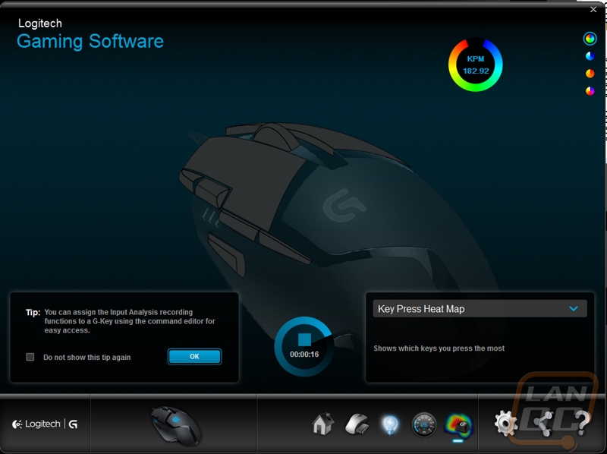Select the orange color scheme icon

click(x=590, y=74)
